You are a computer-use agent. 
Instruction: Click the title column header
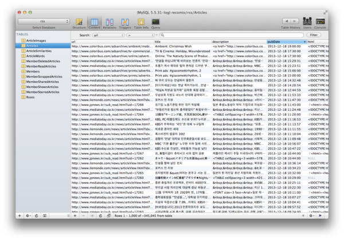183,42
